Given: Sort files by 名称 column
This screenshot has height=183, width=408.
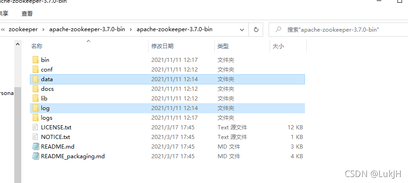Looking at the screenshot, I should pos(37,46).
